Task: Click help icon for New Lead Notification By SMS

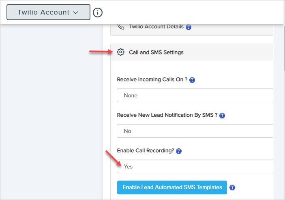Action: (222, 116)
